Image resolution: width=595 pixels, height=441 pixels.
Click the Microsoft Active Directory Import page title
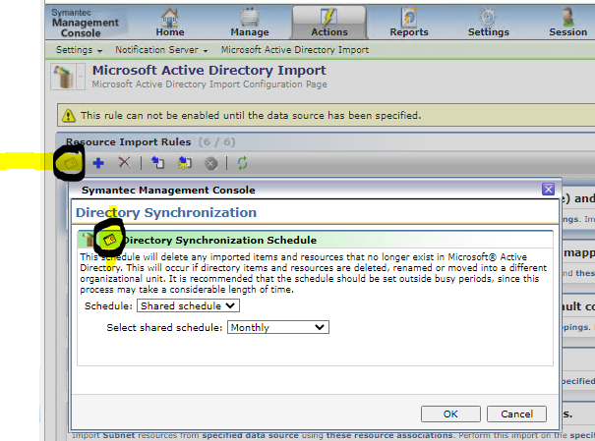click(x=209, y=71)
